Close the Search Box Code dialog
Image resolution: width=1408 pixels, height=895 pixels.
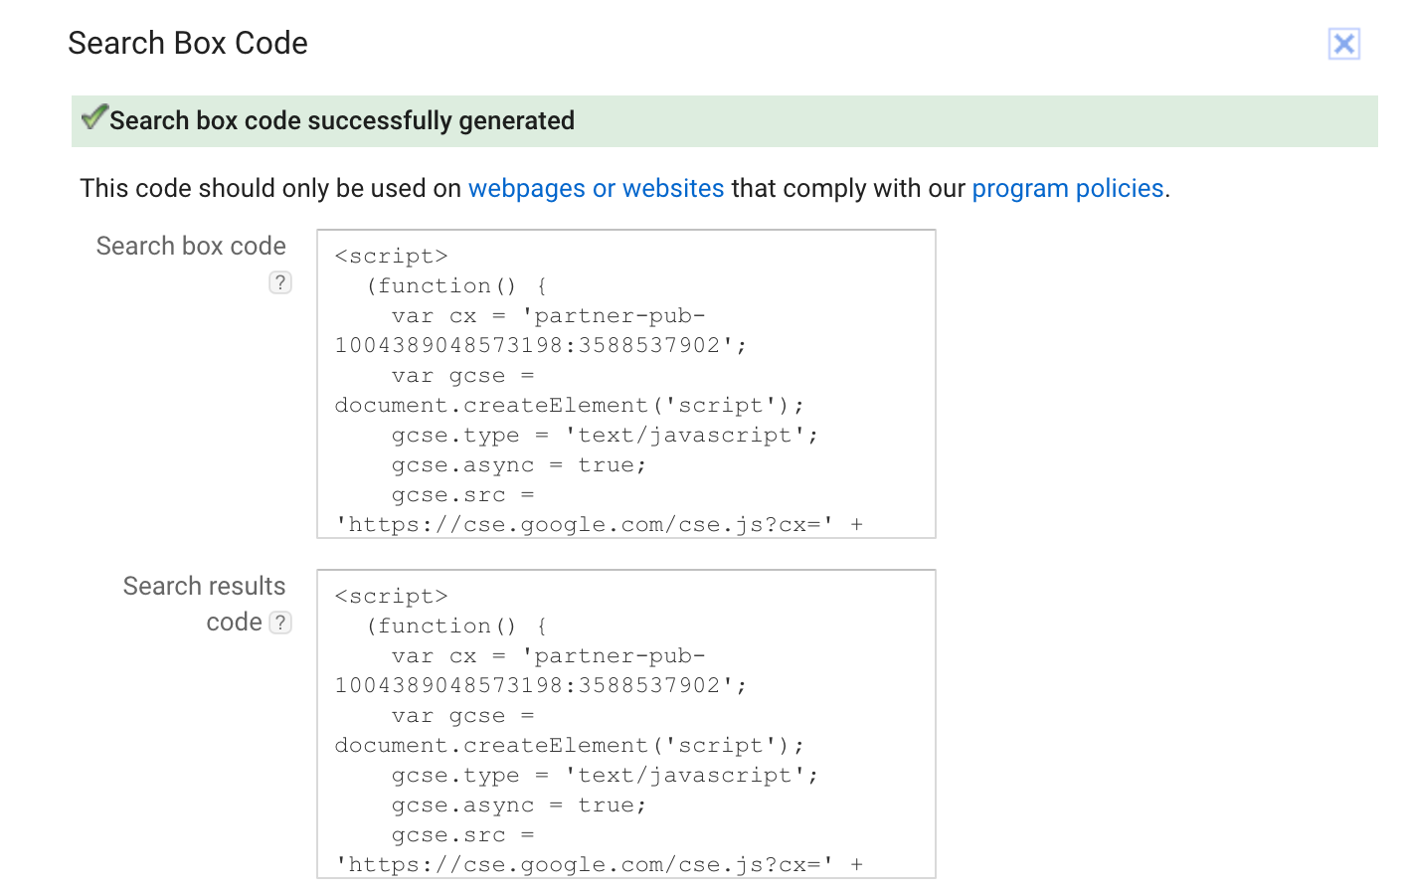tap(1343, 44)
